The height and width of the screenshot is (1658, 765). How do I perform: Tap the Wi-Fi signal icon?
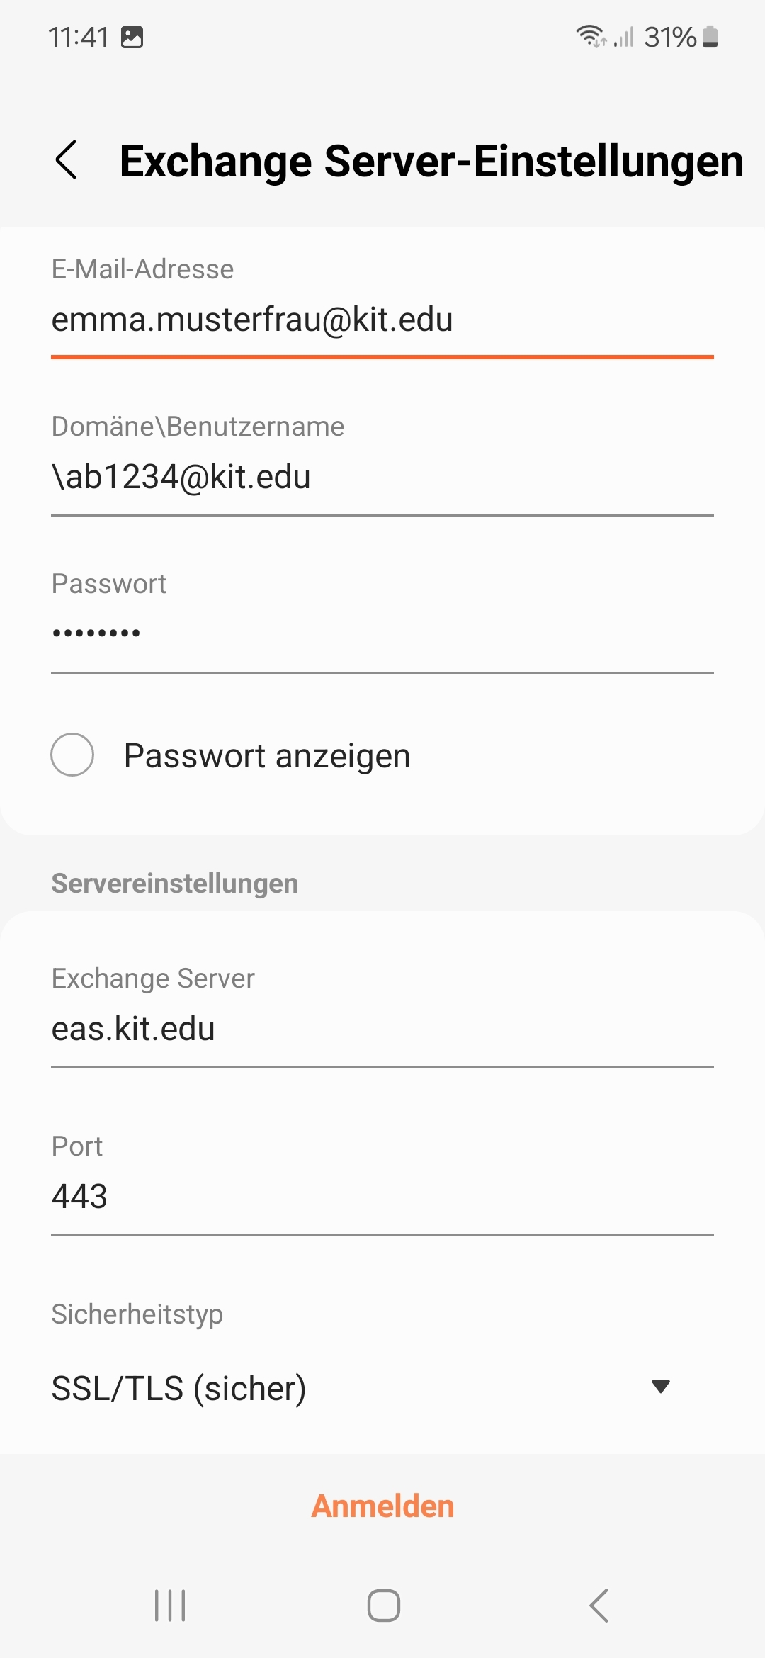pyautogui.click(x=590, y=35)
